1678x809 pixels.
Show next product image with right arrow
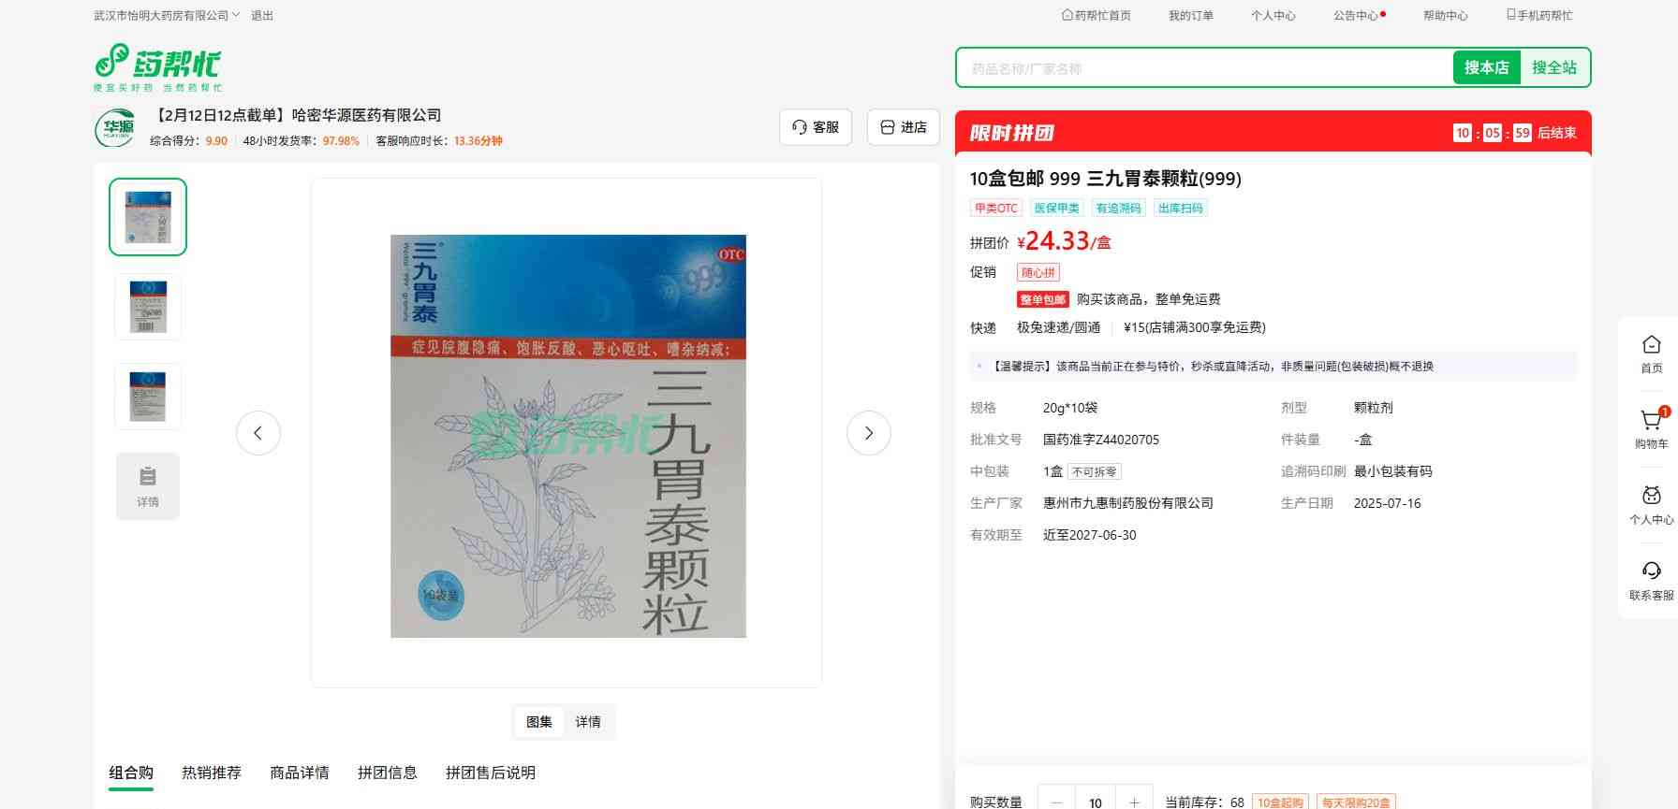(x=868, y=433)
